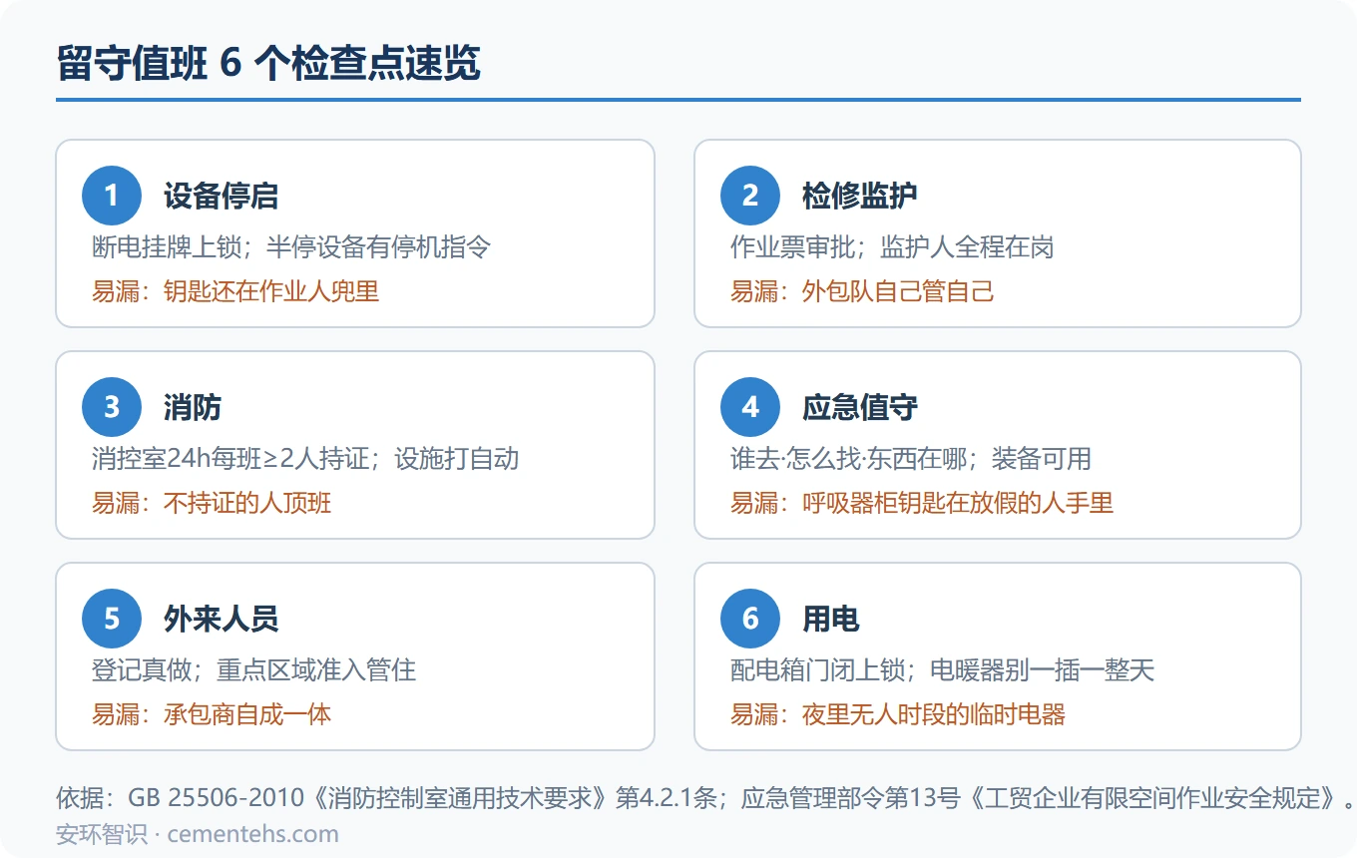Click the line 作业票审批；监护人全程在岗

(x=892, y=246)
